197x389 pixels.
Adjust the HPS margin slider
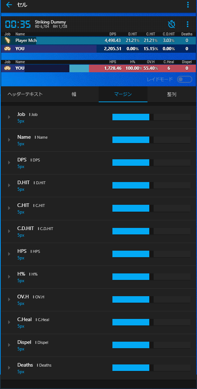(x=151, y=254)
